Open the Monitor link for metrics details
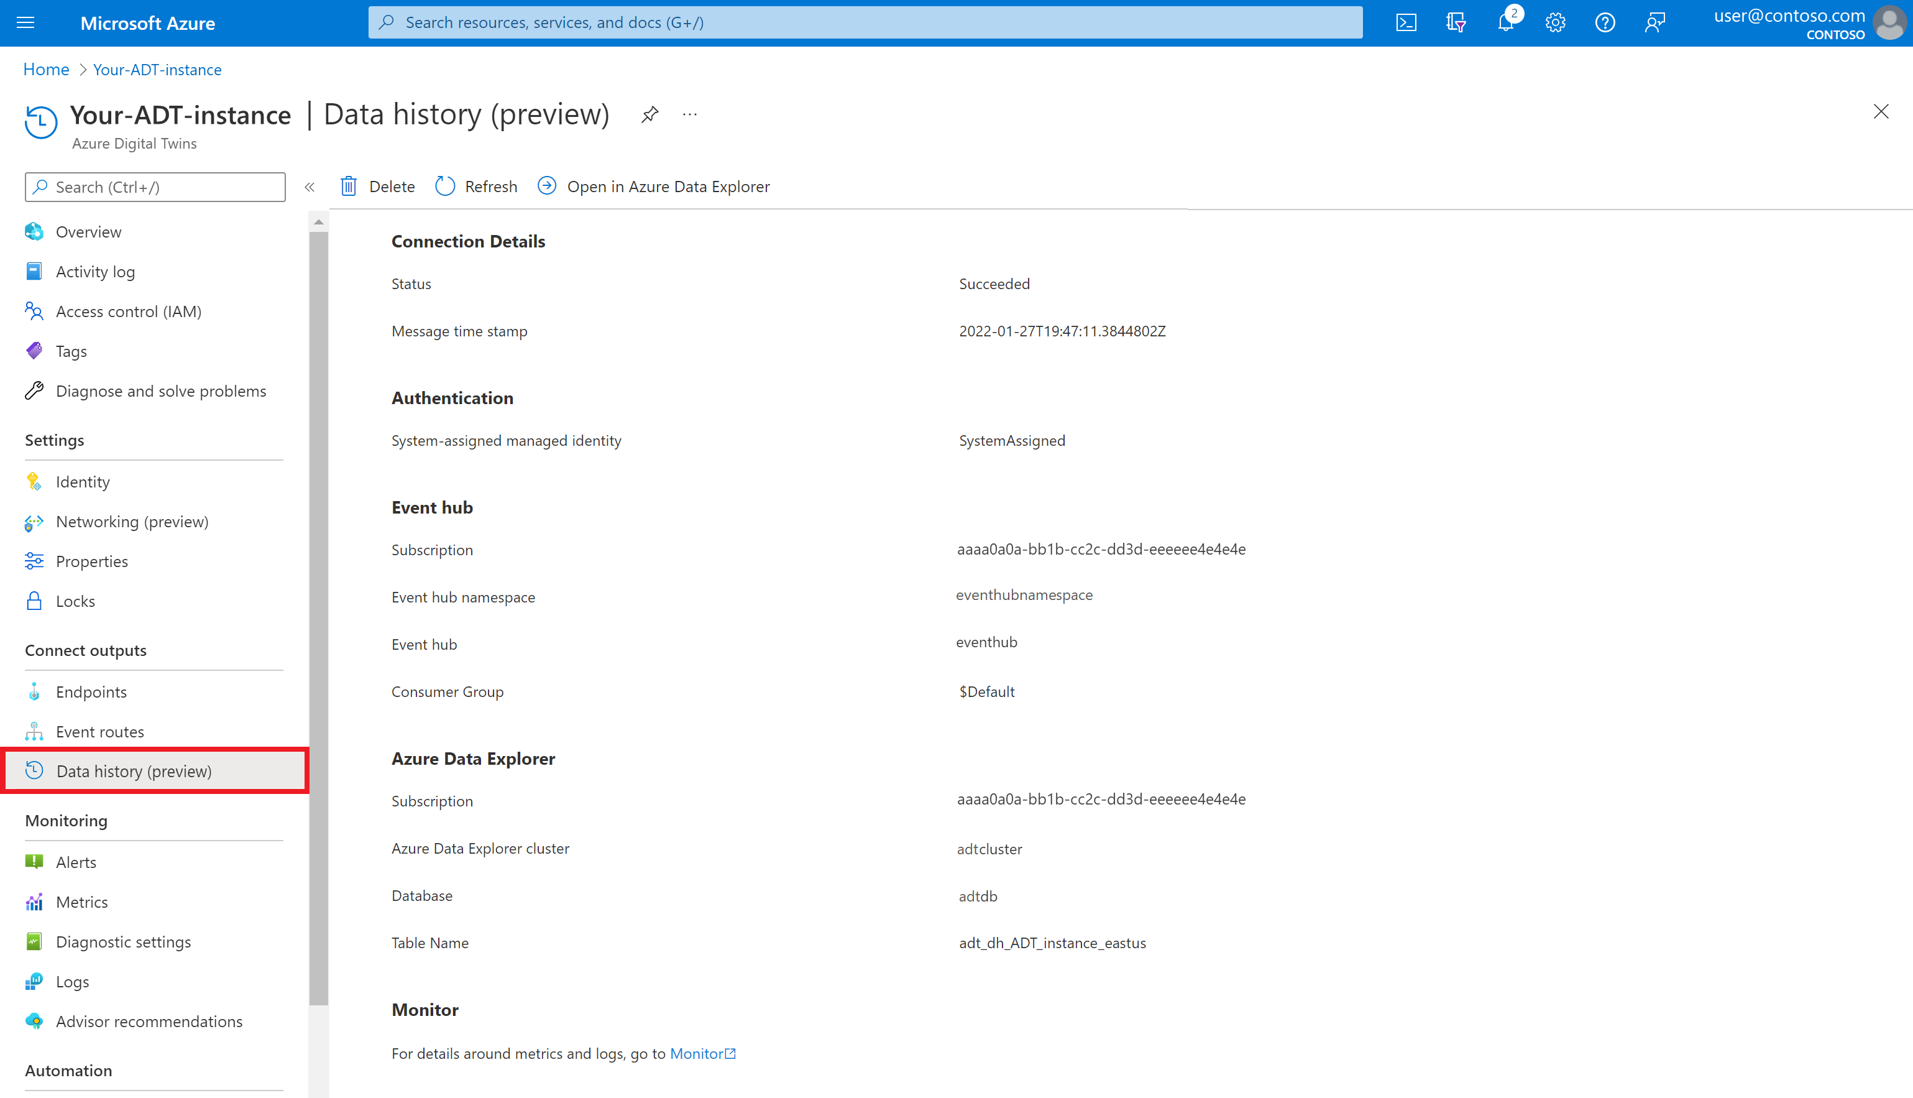This screenshot has width=1913, height=1098. (697, 1053)
